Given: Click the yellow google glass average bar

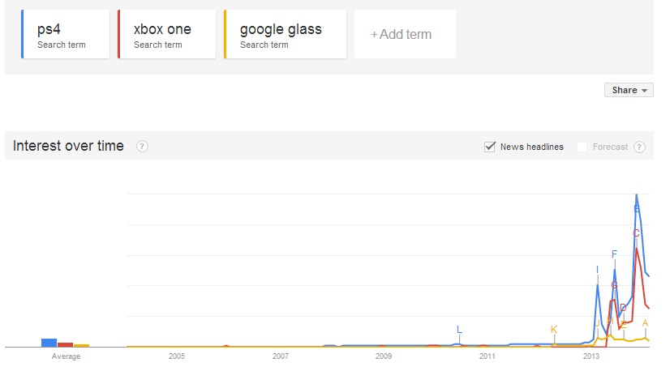Looking at the screenshot, I should (x=81, y=346).
